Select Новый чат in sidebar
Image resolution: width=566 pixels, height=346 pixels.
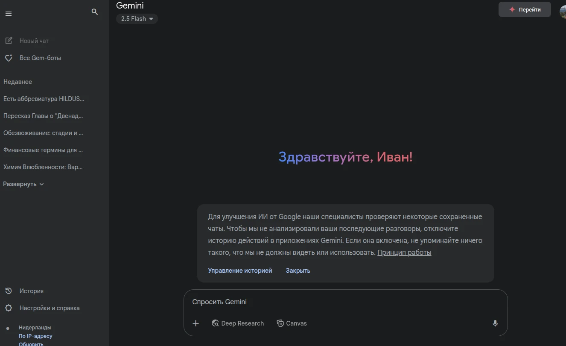coord(34,41)
